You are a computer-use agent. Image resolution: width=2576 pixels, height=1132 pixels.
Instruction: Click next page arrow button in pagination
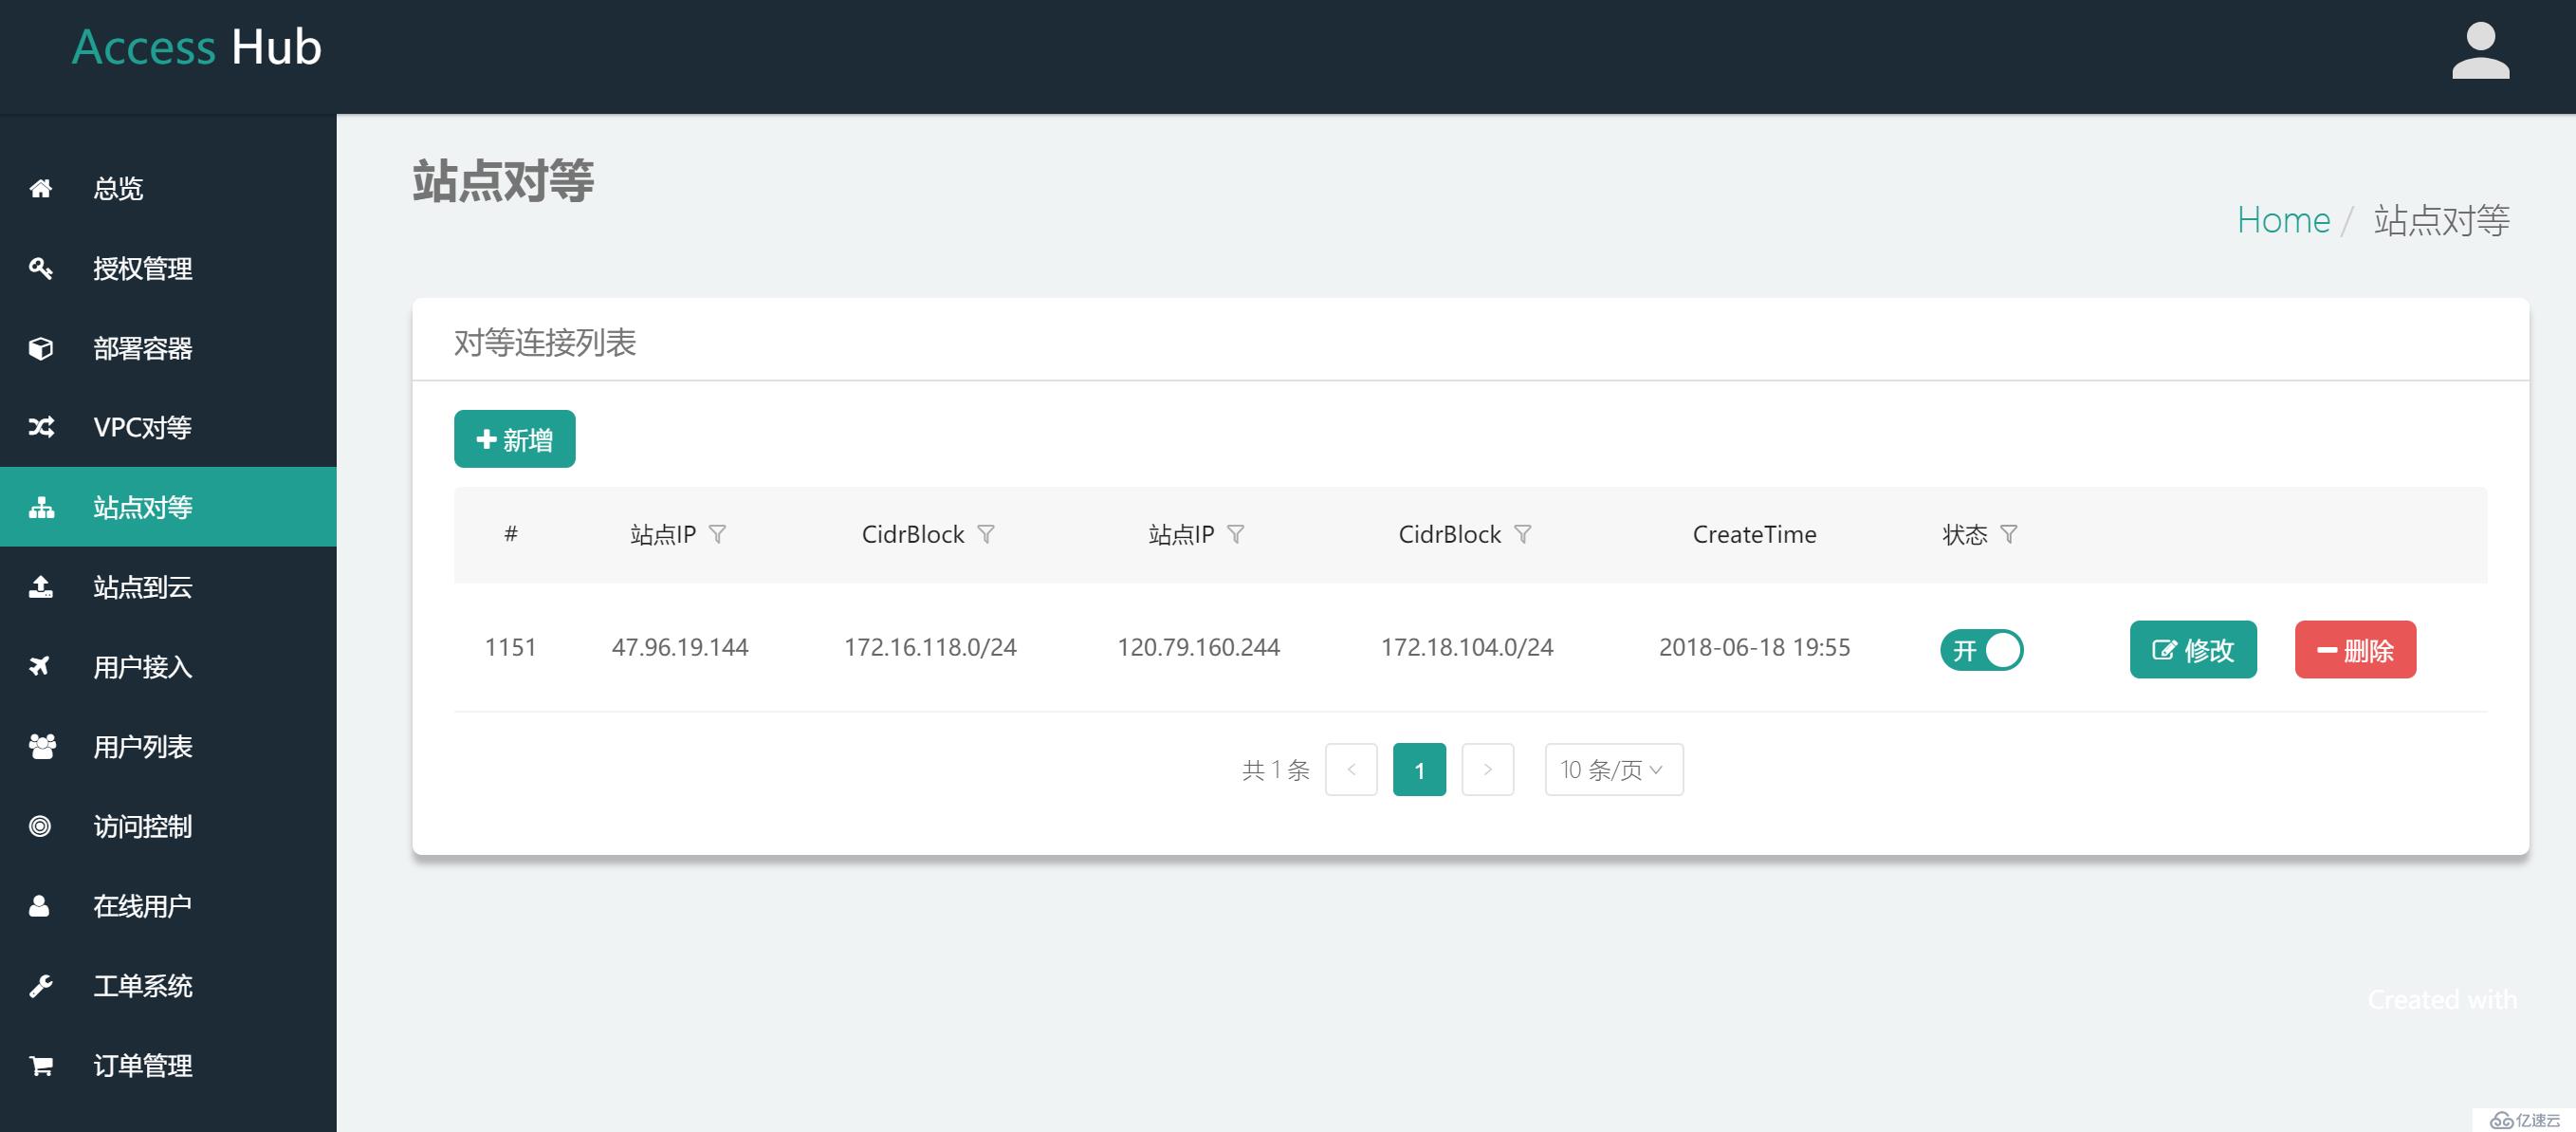coord(1487,769)
